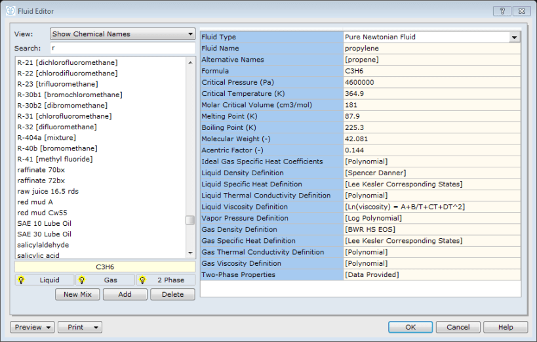Select R-32 [difluoromethane] in the list
The width and height of the screenshot is (537, 342).
57,127
